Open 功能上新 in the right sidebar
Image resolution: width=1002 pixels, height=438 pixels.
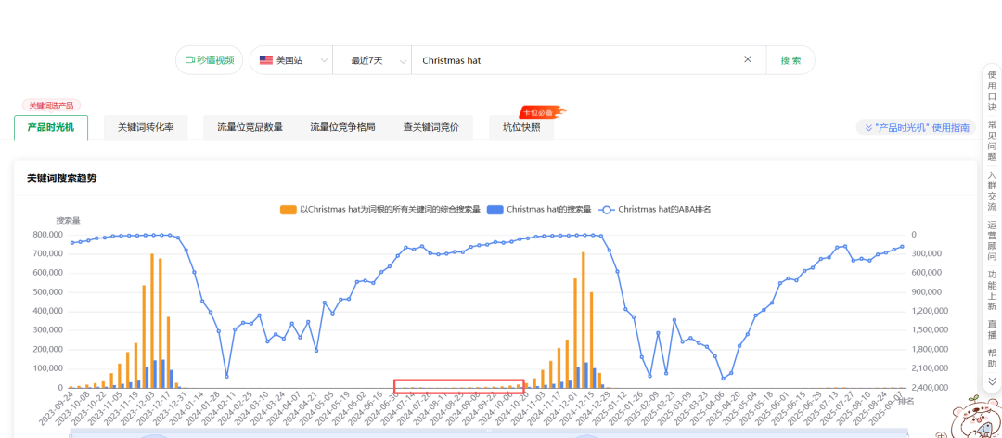pyautogui.click(x=992, y=290)
